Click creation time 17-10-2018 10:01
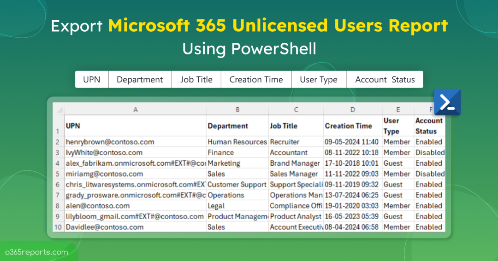498x261 pixels. click(353, 163)
